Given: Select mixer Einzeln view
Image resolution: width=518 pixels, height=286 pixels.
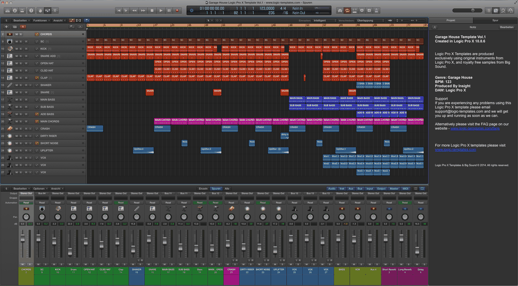Looking at the screenshot, I should click(x=203, y=189).
